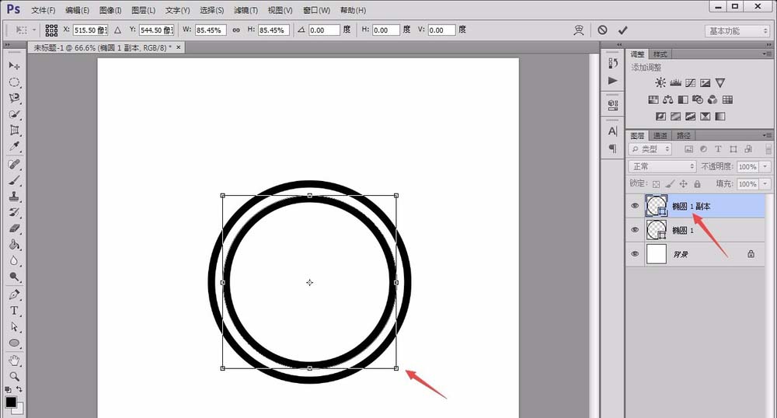Select the Blur tool
Viewport: 777px width, 418px height.
(14, 261)
